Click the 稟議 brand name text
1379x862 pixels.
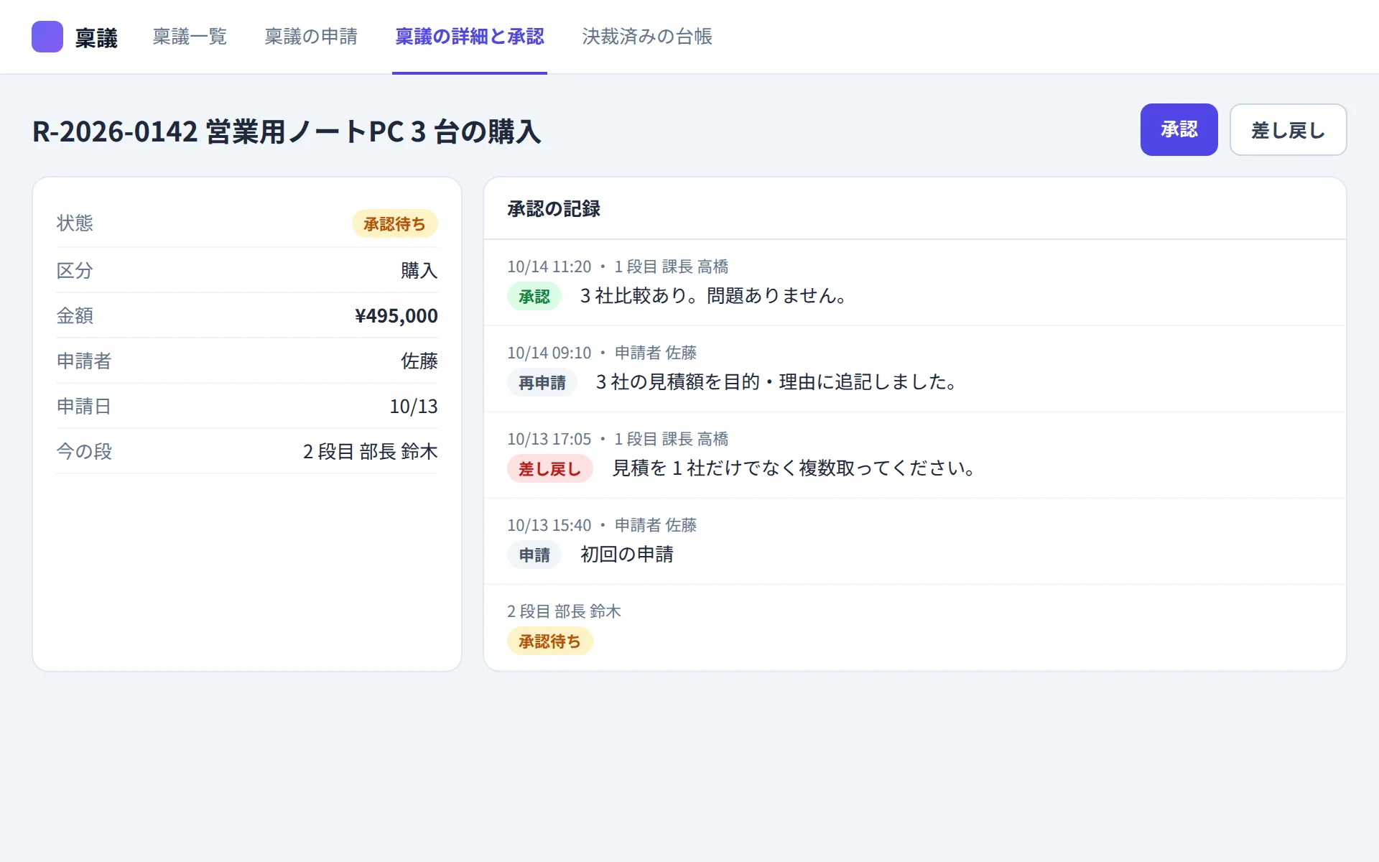coord(96,37)
